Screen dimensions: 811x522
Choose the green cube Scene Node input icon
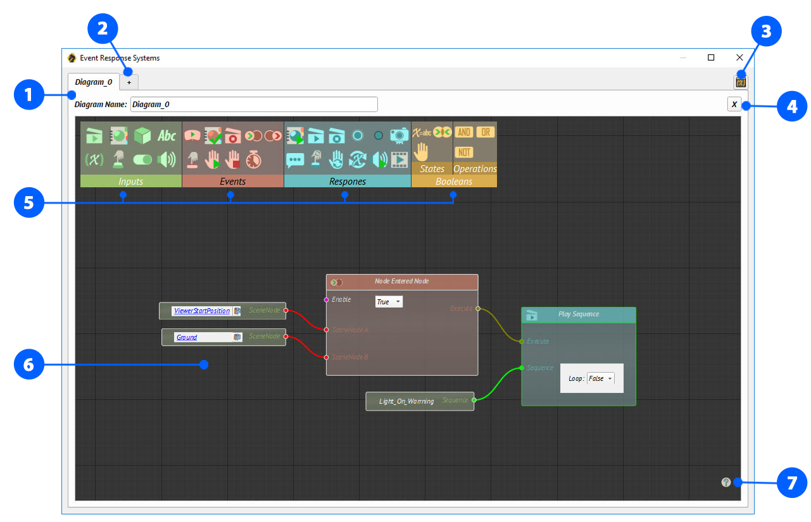pos(142,136)
